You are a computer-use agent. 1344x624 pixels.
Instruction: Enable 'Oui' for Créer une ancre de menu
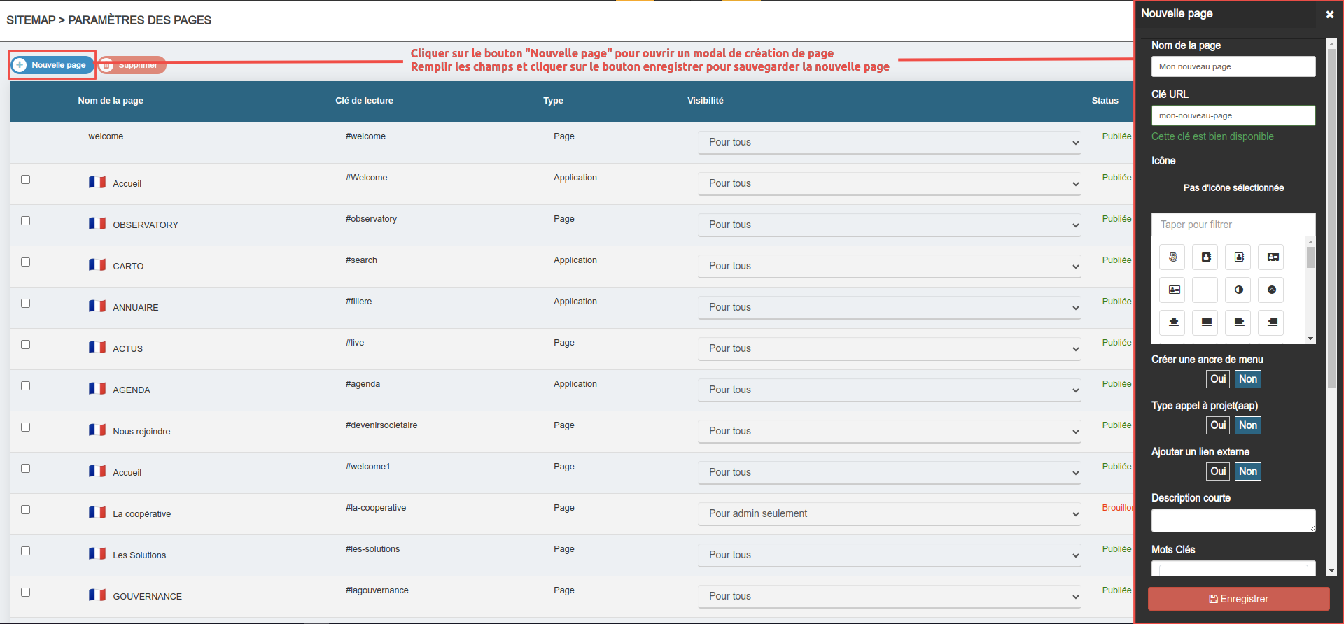[x=1218, y=379]
